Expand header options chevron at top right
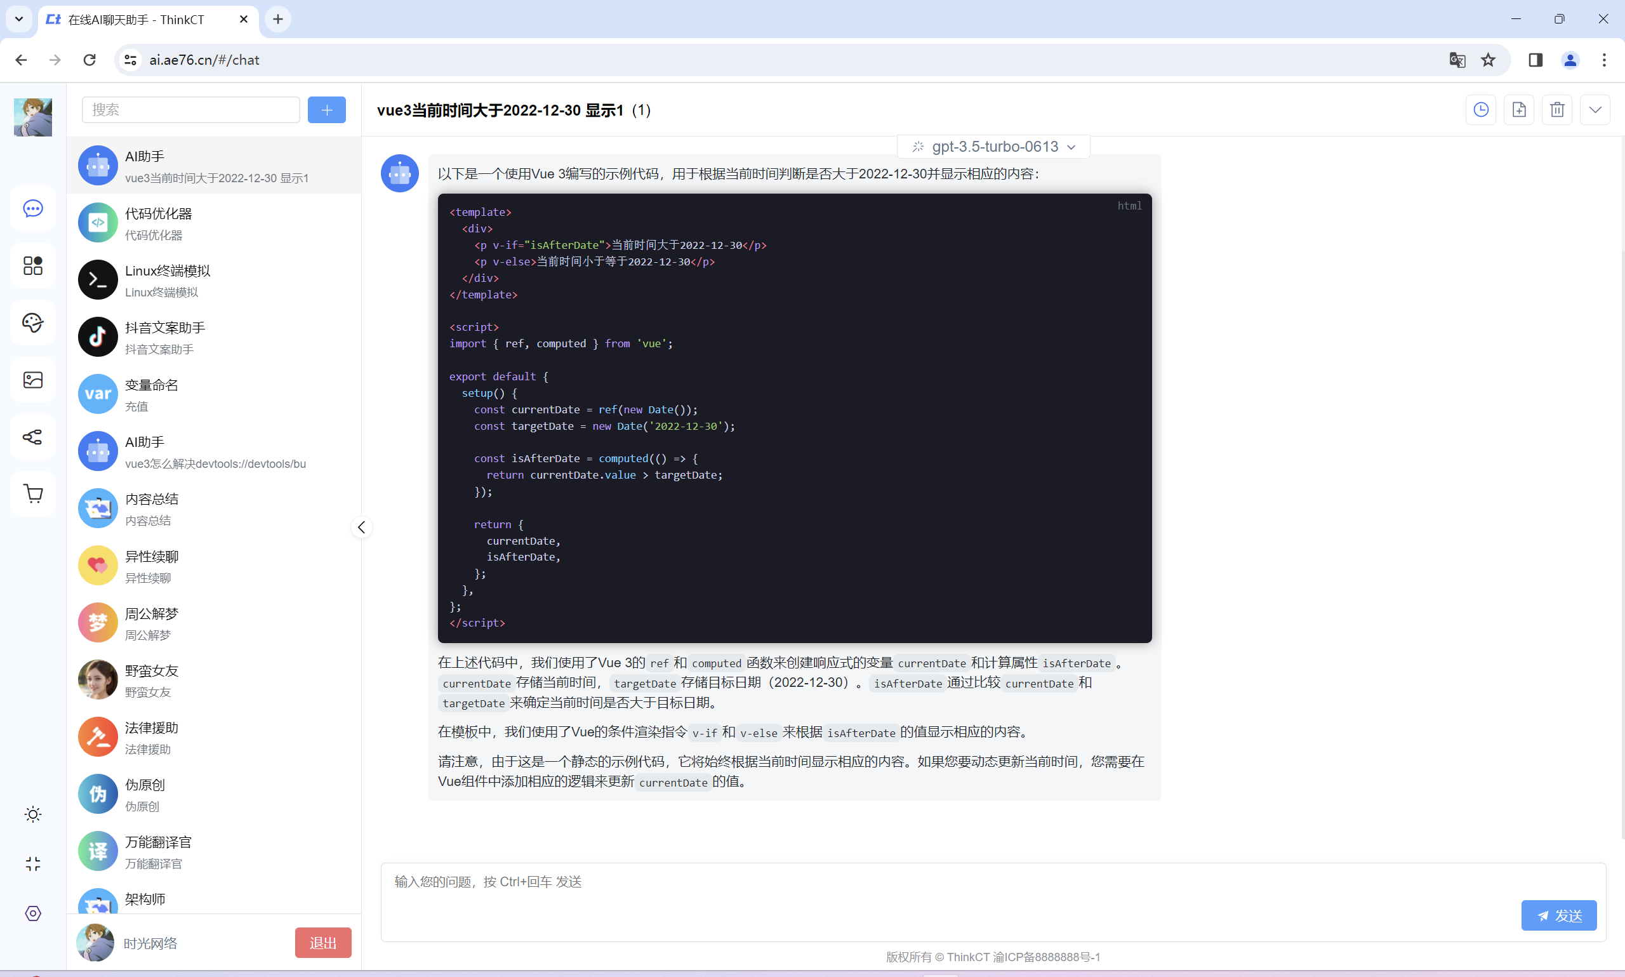The height and width of the screenshot is (977, 1625). tap(1595, 110)
